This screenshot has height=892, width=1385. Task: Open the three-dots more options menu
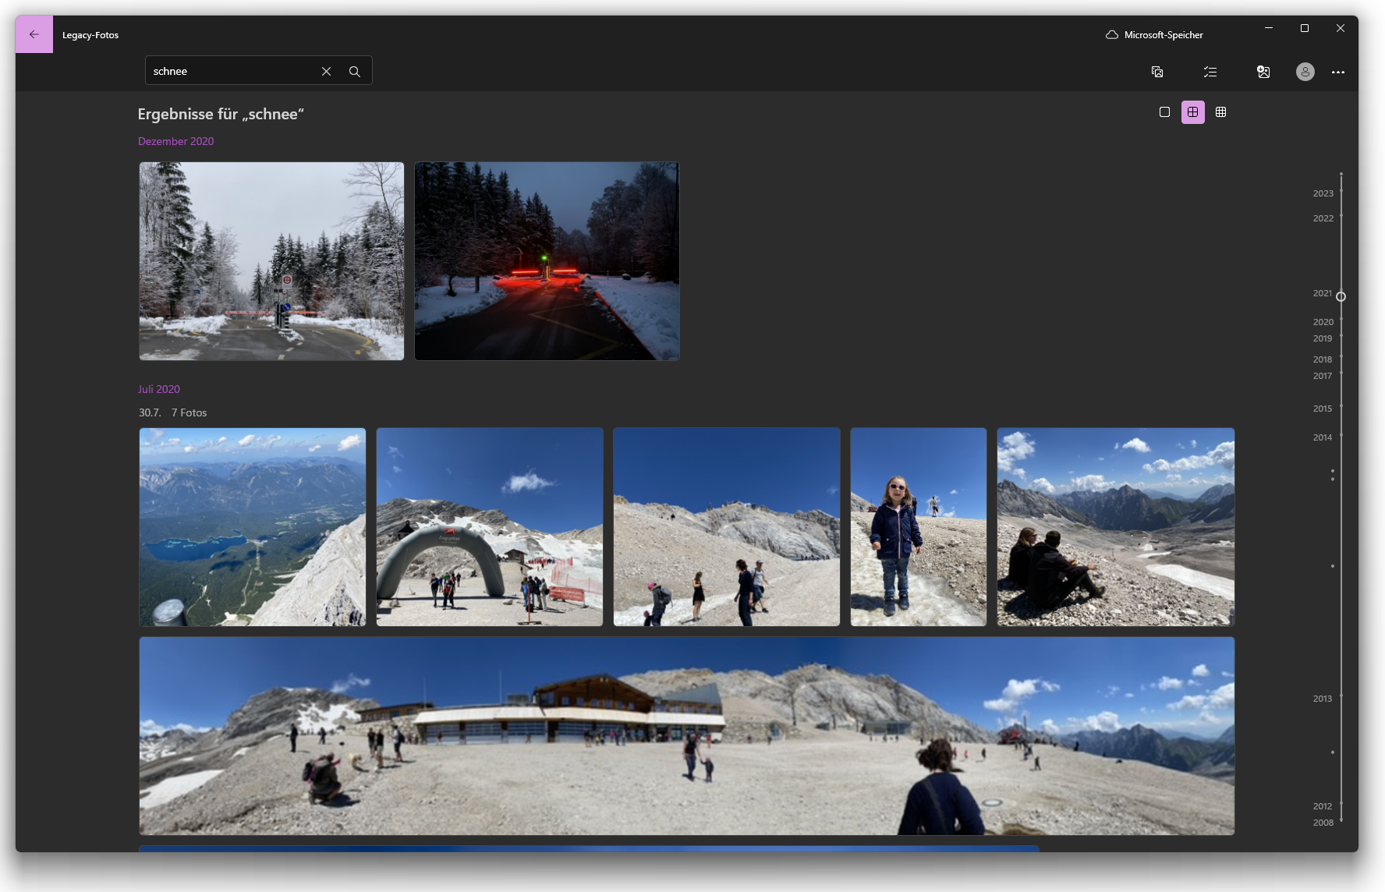1338,72
